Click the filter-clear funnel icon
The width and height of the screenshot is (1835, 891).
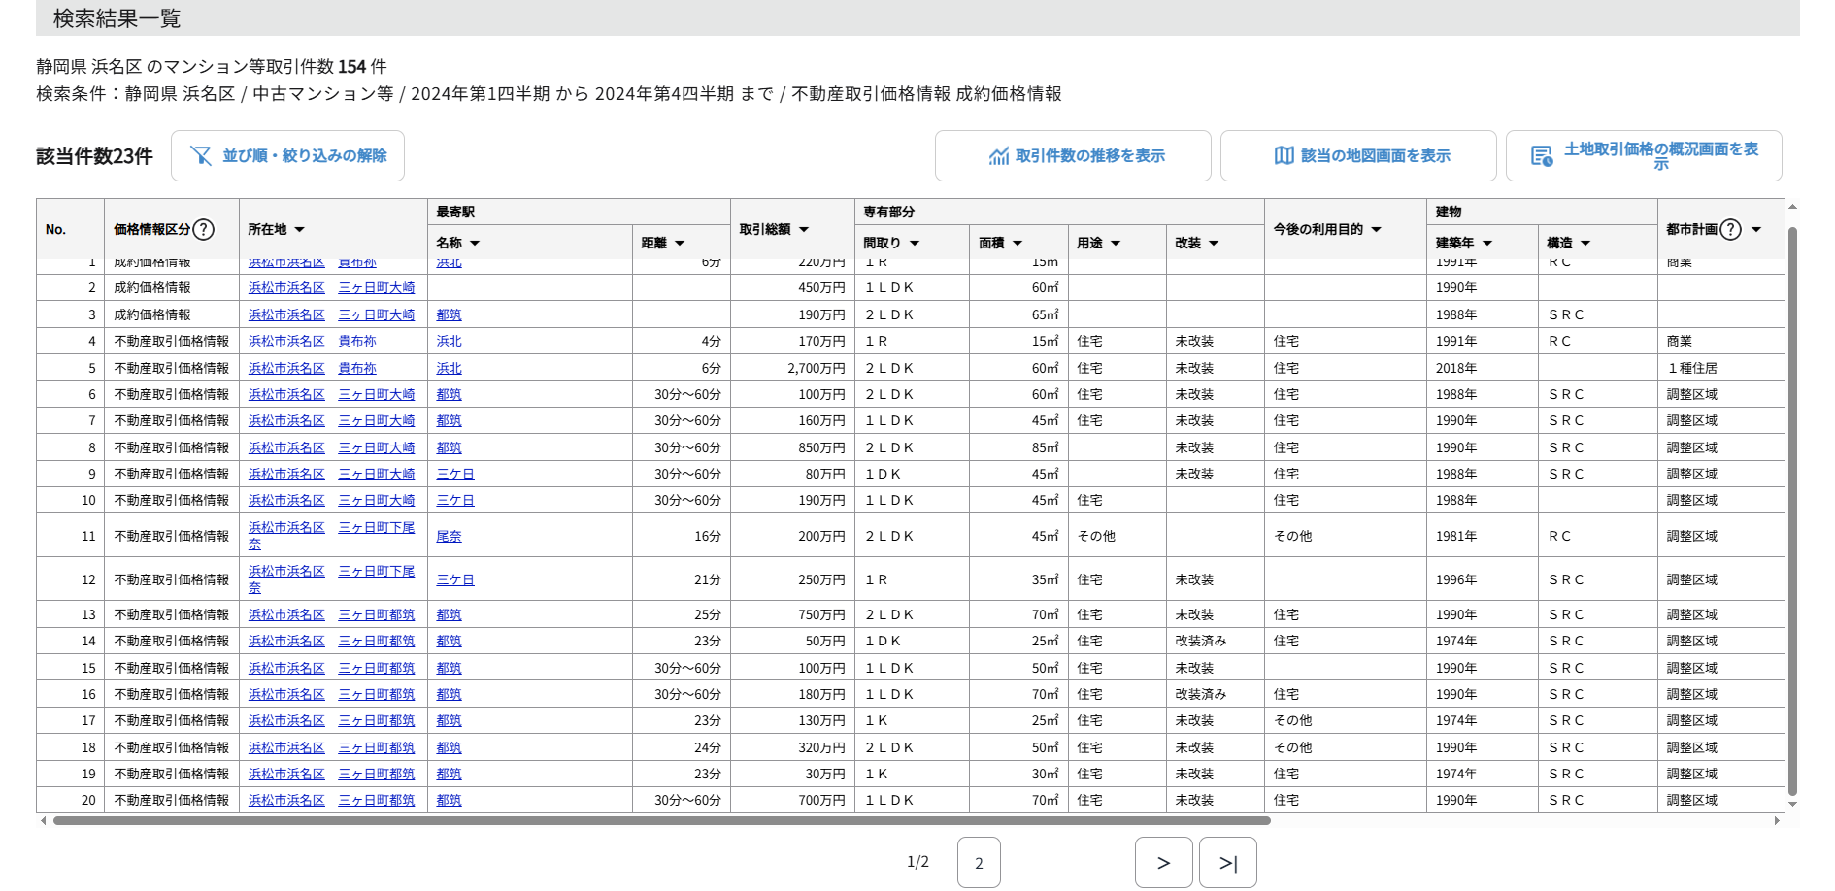click(201, 155)
